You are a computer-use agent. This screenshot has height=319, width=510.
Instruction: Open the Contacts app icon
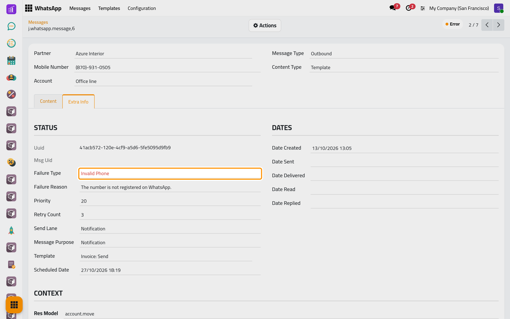(x=11, y=77)
